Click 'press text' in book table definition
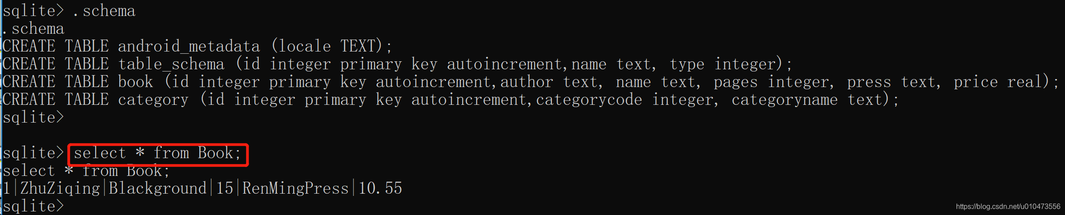The height and width of the screenshot is (215, 1065). pyautogui.click(x=892, y=82)
